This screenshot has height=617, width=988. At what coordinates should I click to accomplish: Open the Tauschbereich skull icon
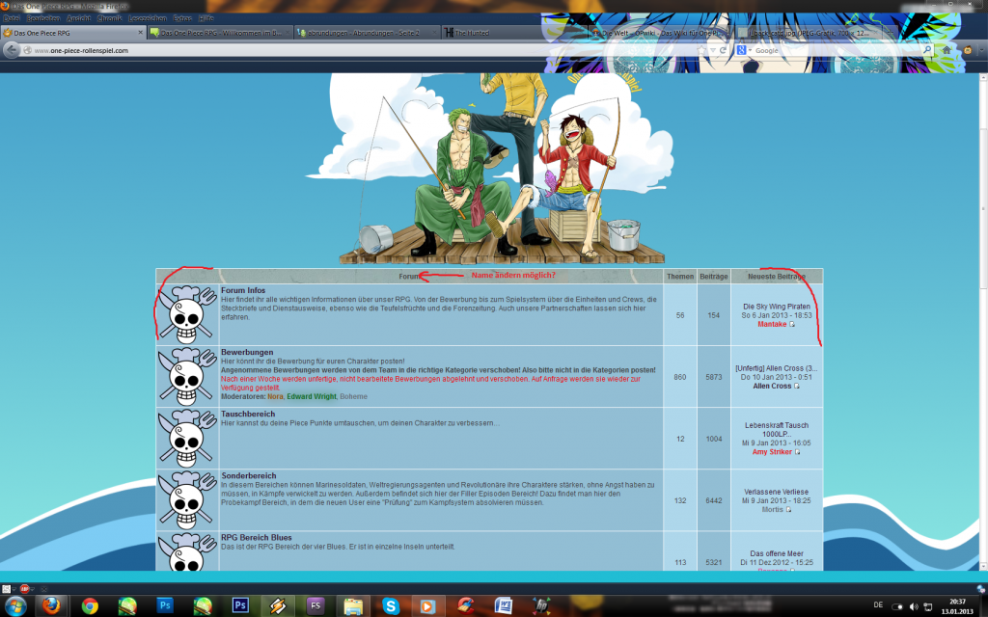point(187,439)
